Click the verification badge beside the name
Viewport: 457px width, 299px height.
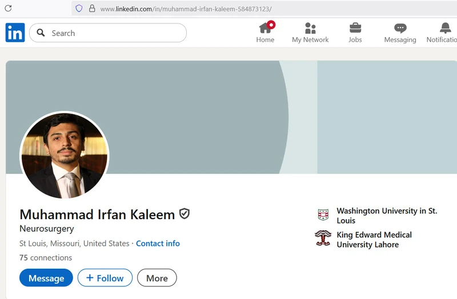pyautogui.click(x=185, y=214)
